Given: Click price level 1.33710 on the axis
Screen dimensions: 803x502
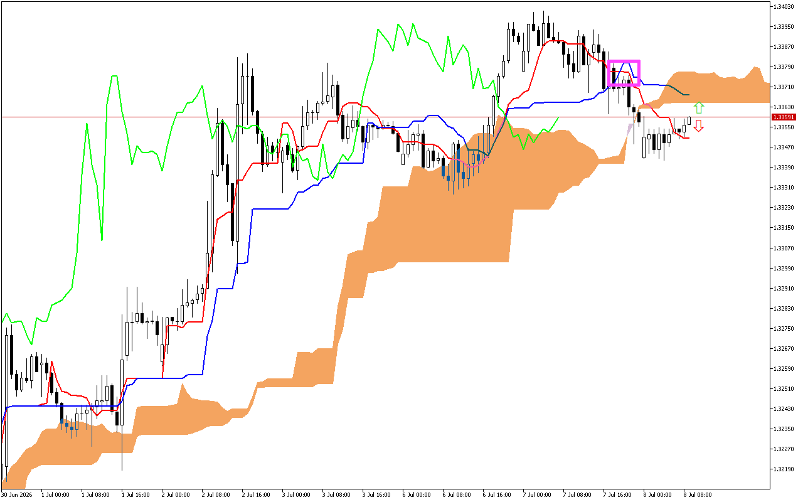Looking at the screenshot, I should point(784,87).
